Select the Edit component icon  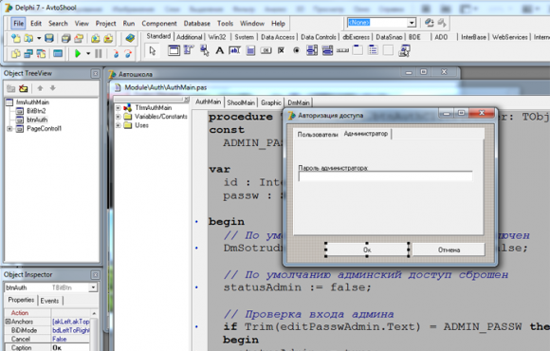coord(234,51)
